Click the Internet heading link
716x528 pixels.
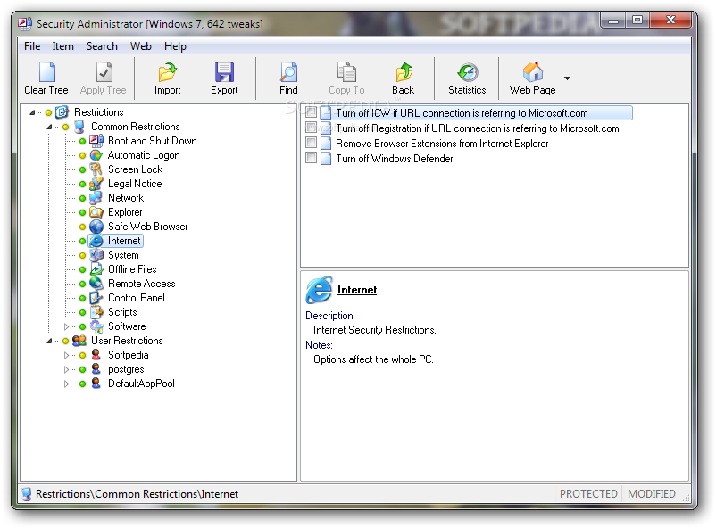coord(357,290)
